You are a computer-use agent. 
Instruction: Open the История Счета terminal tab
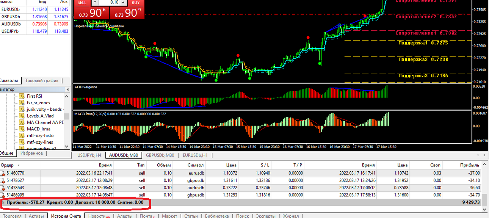[x=66, y=216]
